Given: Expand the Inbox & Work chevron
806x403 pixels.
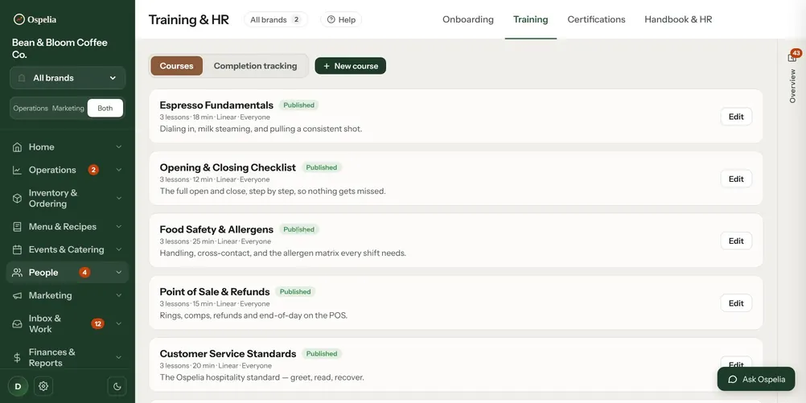Looking at the screenshot, I should tap(119, 324).
